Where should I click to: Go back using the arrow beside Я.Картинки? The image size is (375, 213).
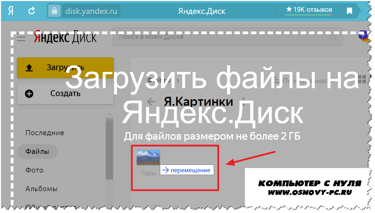coord(152,102)
